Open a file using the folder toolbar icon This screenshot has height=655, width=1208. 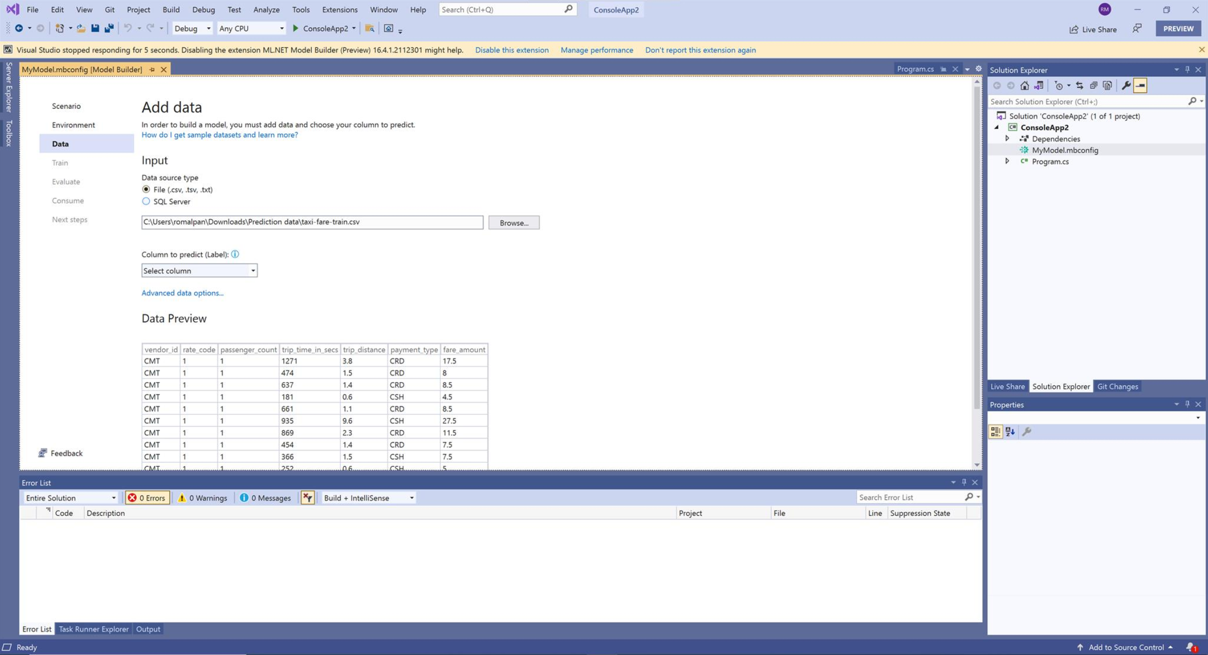click(81, 28)
